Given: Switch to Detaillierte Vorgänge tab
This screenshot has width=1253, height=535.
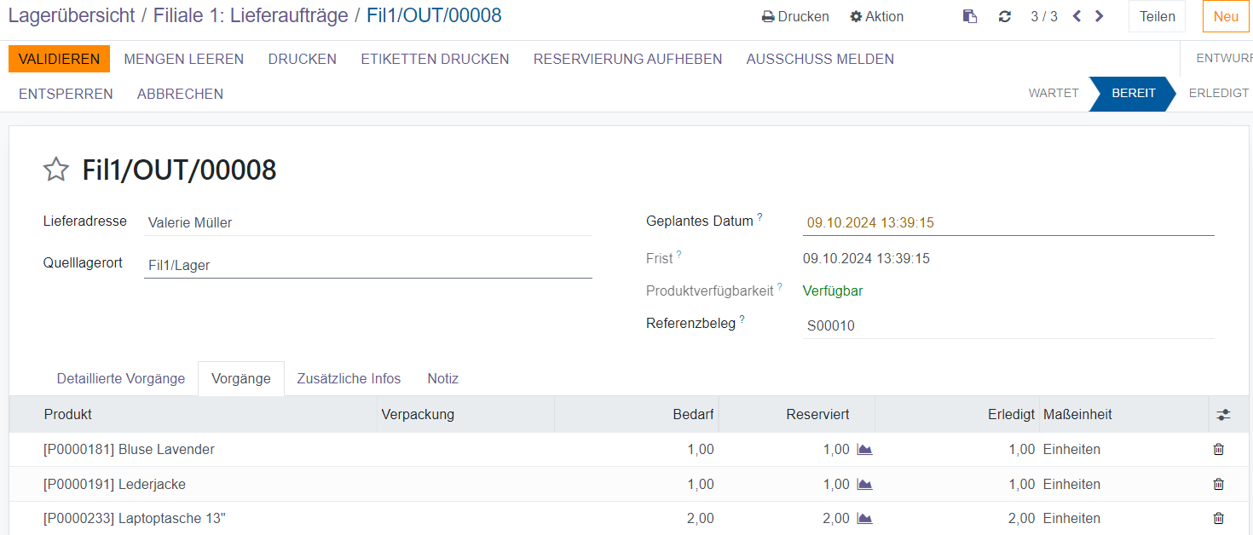Looking at the screenshot, I should click(121, 379).
